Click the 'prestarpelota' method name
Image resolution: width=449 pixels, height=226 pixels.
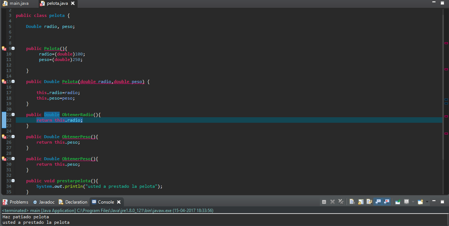(x=74, y=181)
